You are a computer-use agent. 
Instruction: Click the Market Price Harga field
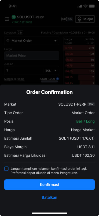32,56
